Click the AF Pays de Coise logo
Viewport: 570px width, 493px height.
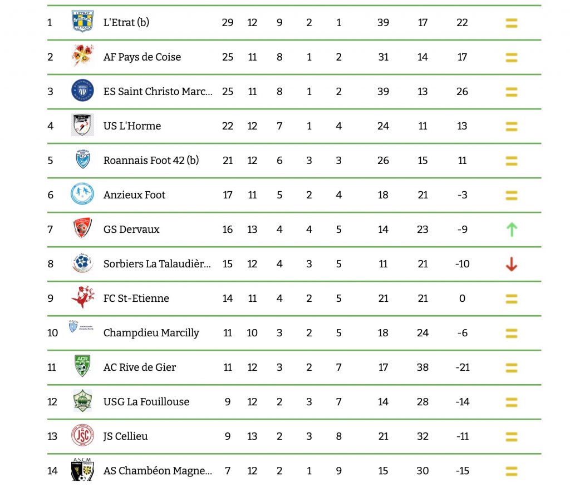pos(82,56)
